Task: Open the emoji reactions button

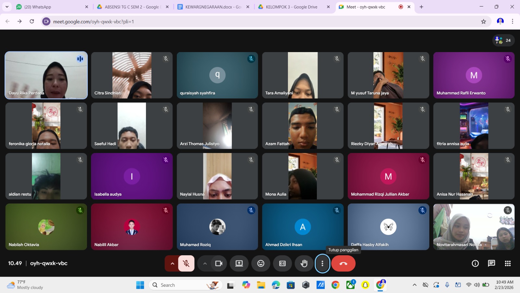Action: click(x=261, y=263)
